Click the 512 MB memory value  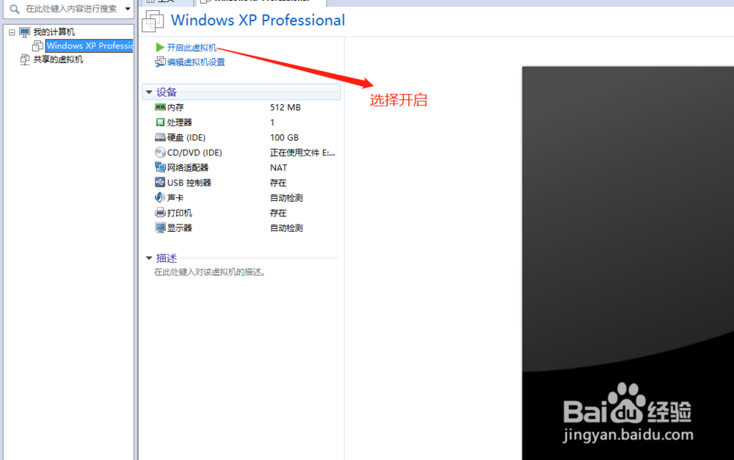tap(285, 107)
